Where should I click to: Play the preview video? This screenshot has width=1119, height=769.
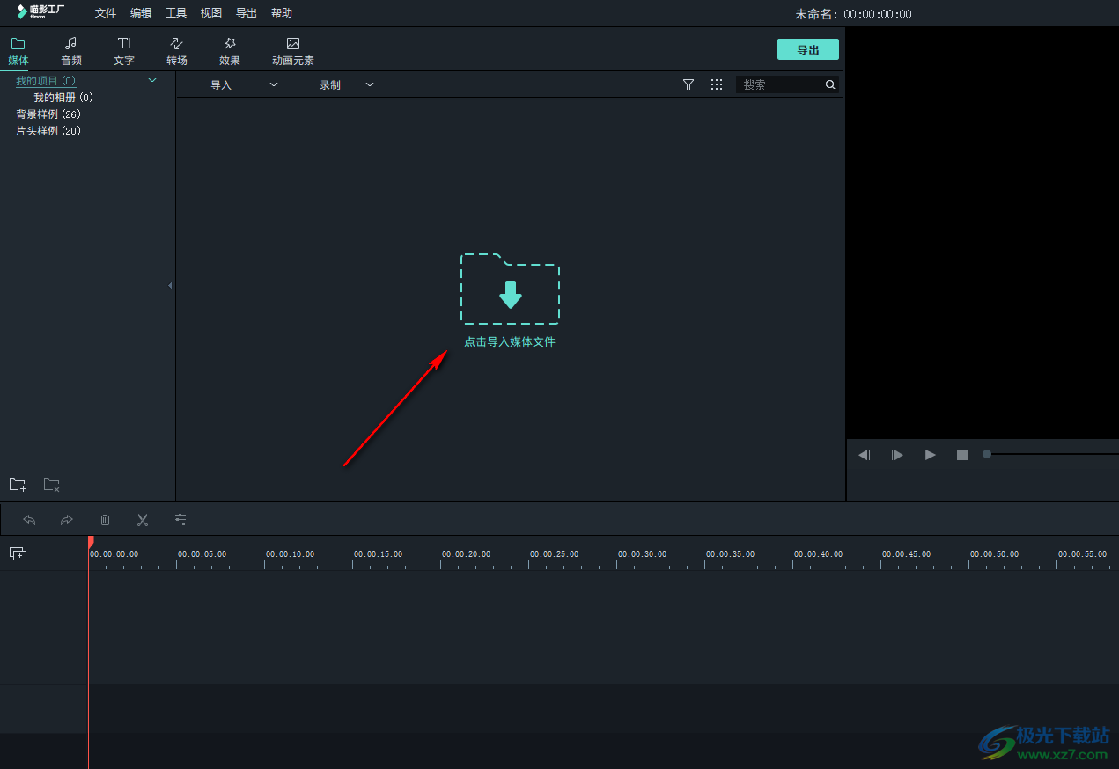(x=931, y=455)
